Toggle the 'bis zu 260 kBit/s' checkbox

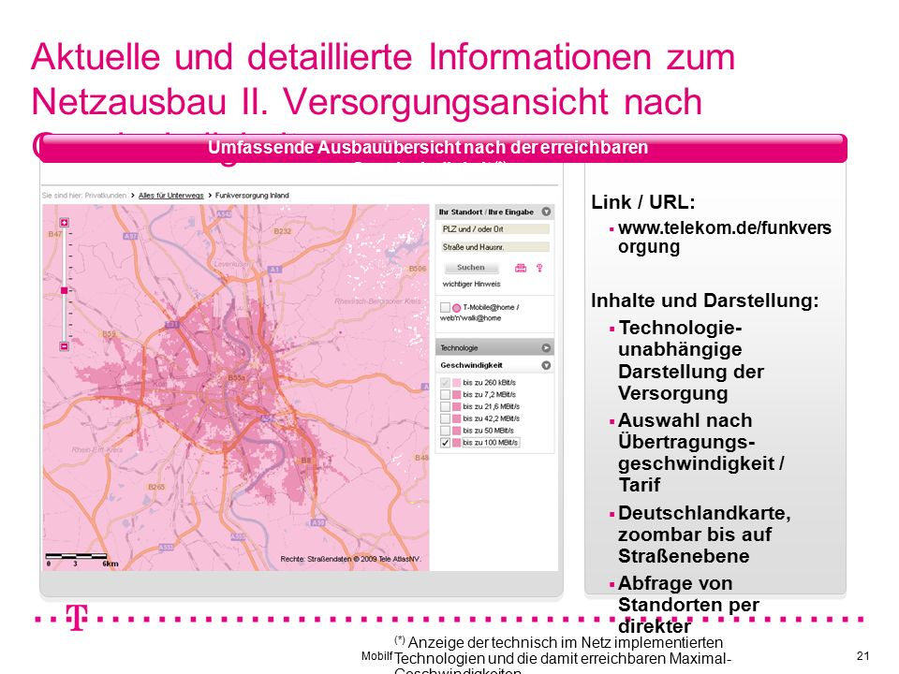point(445,382)
